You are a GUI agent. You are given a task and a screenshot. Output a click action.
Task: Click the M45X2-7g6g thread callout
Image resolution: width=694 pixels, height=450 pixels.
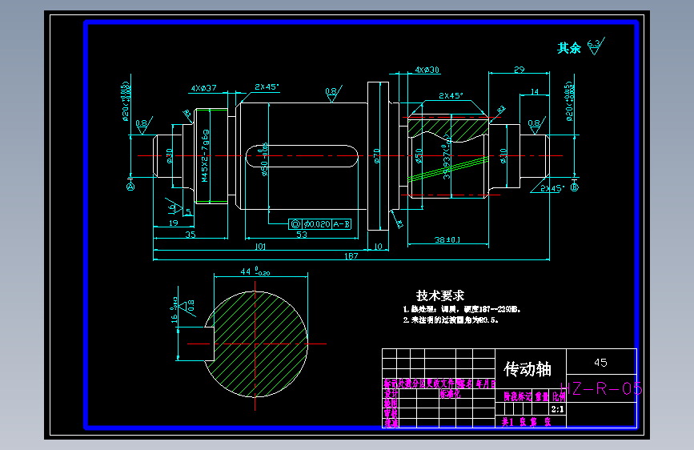click(204, 155)
